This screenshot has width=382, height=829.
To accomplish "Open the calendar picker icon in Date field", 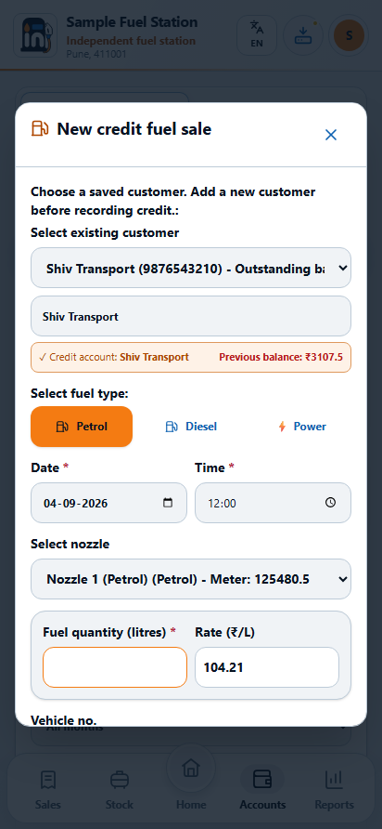I will click(x=168, y=503).
